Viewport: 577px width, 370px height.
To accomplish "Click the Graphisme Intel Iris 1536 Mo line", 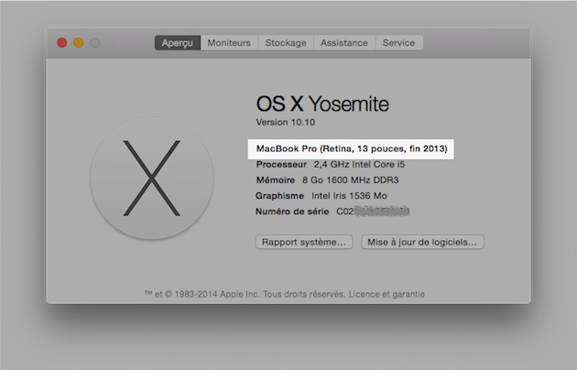I will click(x=321, y=196).
